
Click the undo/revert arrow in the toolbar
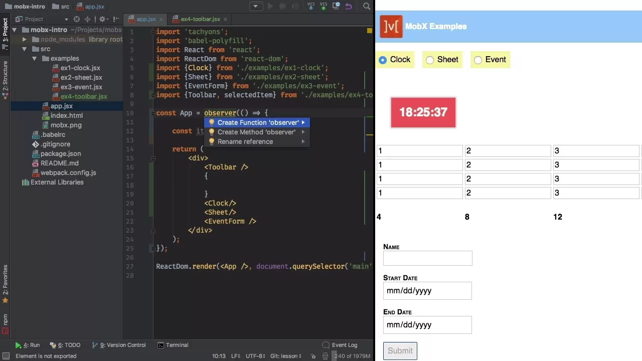[x=349, y=7]
